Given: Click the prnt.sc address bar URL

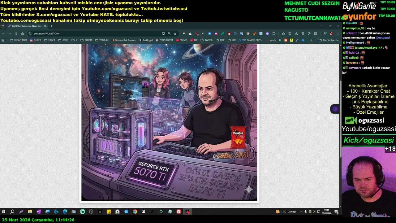Looking at the screenshot, I should (46, 33).
